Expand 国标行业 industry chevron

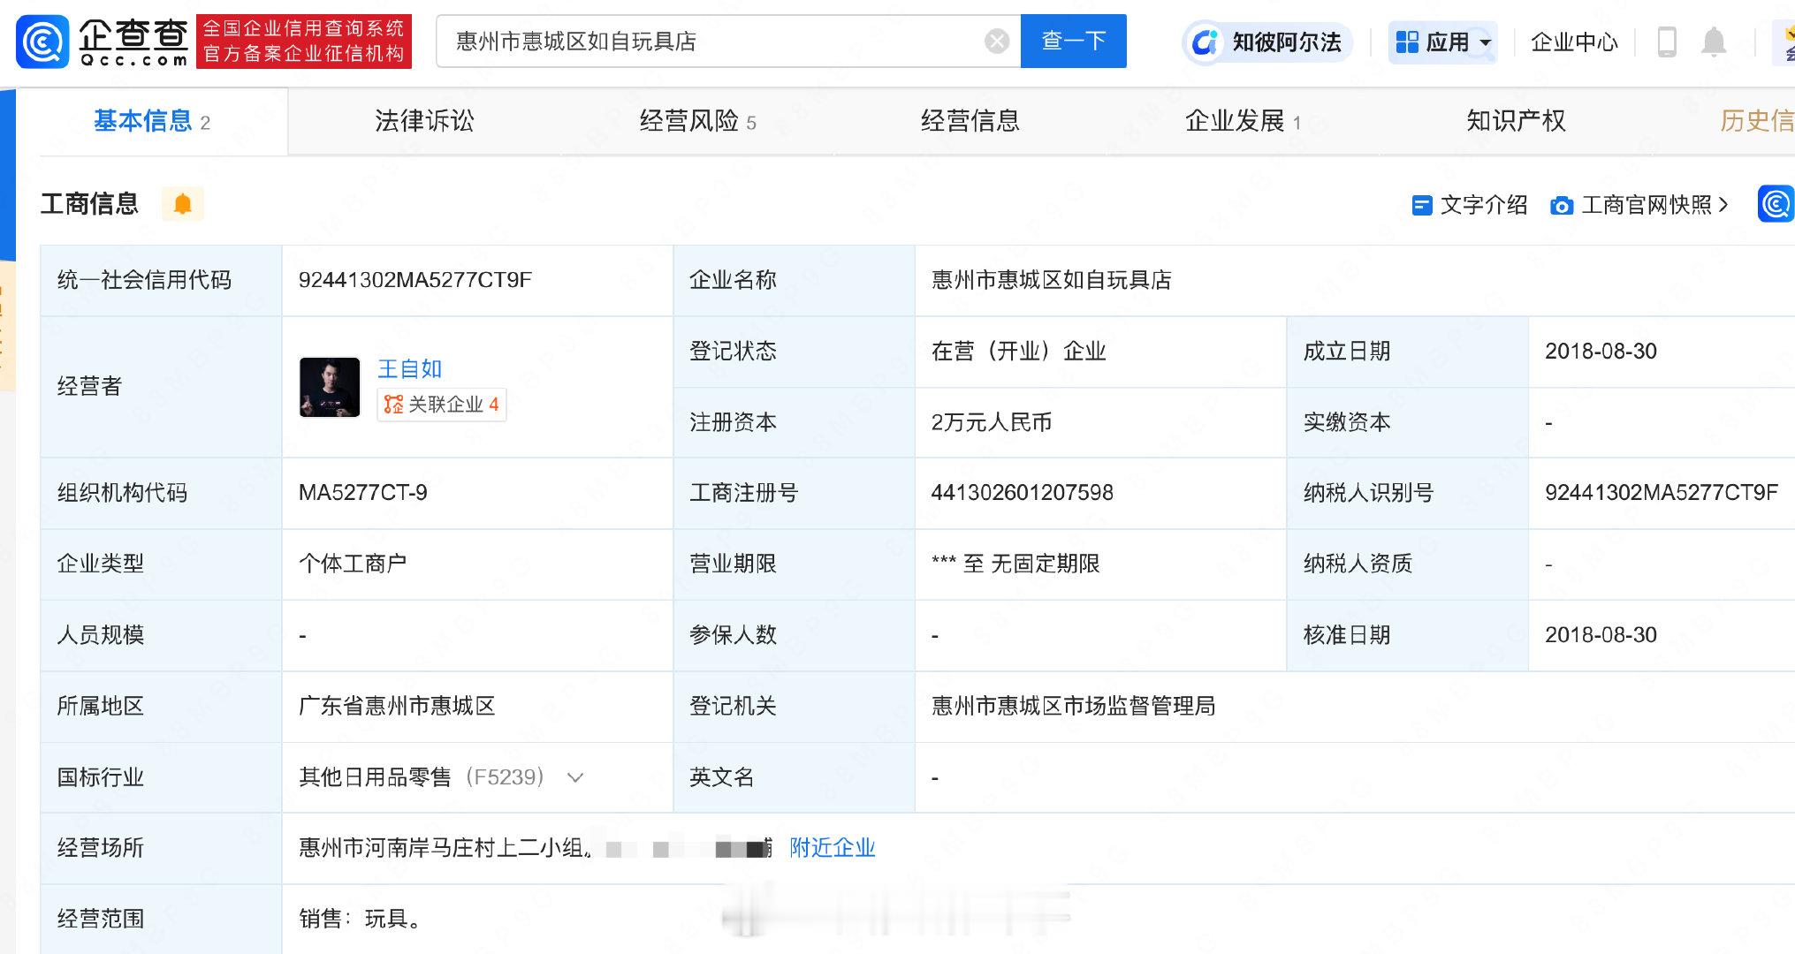[x=575, y=777]
